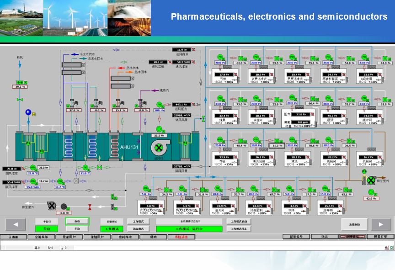Select 消毒模式 disinfection mode
The width and height of the screenshot is (395, 270).
[x=138, y=228]
